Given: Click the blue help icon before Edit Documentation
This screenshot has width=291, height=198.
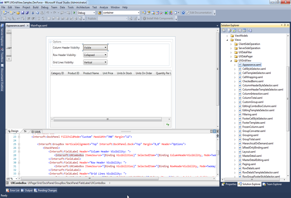Looking at the screenshot, I should click(x=183, y=13).
